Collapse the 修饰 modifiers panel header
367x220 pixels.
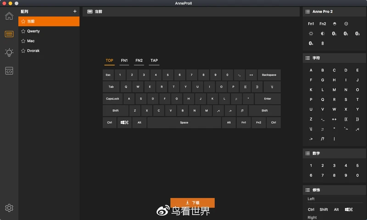(335, 190)
